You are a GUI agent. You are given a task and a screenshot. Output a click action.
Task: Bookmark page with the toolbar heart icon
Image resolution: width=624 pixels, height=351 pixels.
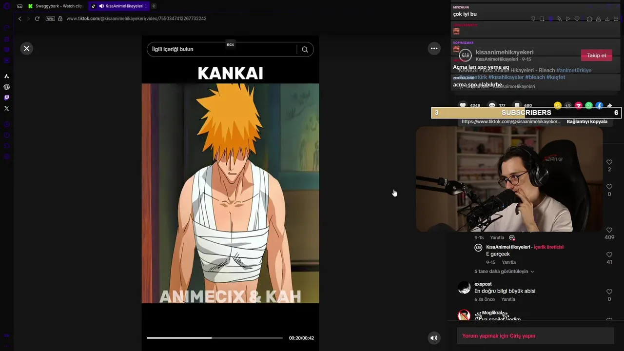(577, 19)
